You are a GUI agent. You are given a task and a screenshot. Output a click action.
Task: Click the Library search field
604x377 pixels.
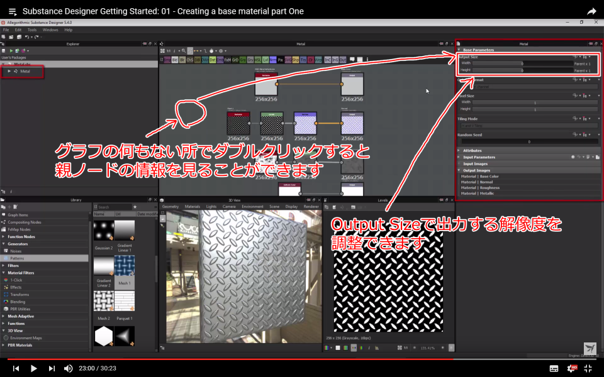tap(115, 207)
